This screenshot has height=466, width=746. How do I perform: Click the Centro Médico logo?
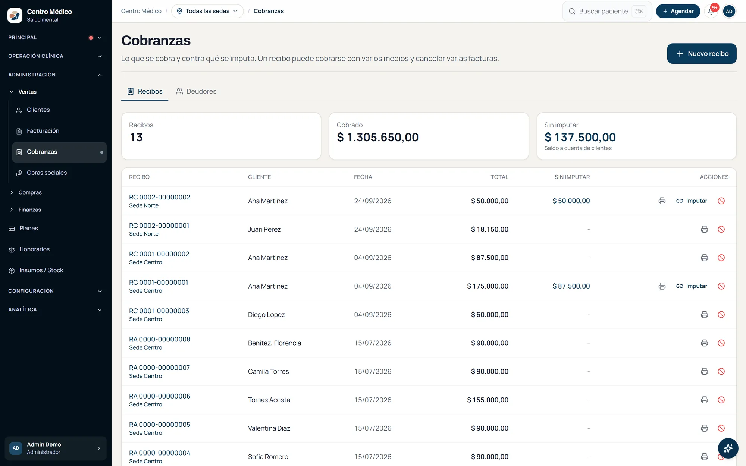click(x=15, y=15)
